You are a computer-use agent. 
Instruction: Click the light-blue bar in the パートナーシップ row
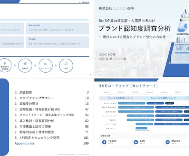click(141, 116)
